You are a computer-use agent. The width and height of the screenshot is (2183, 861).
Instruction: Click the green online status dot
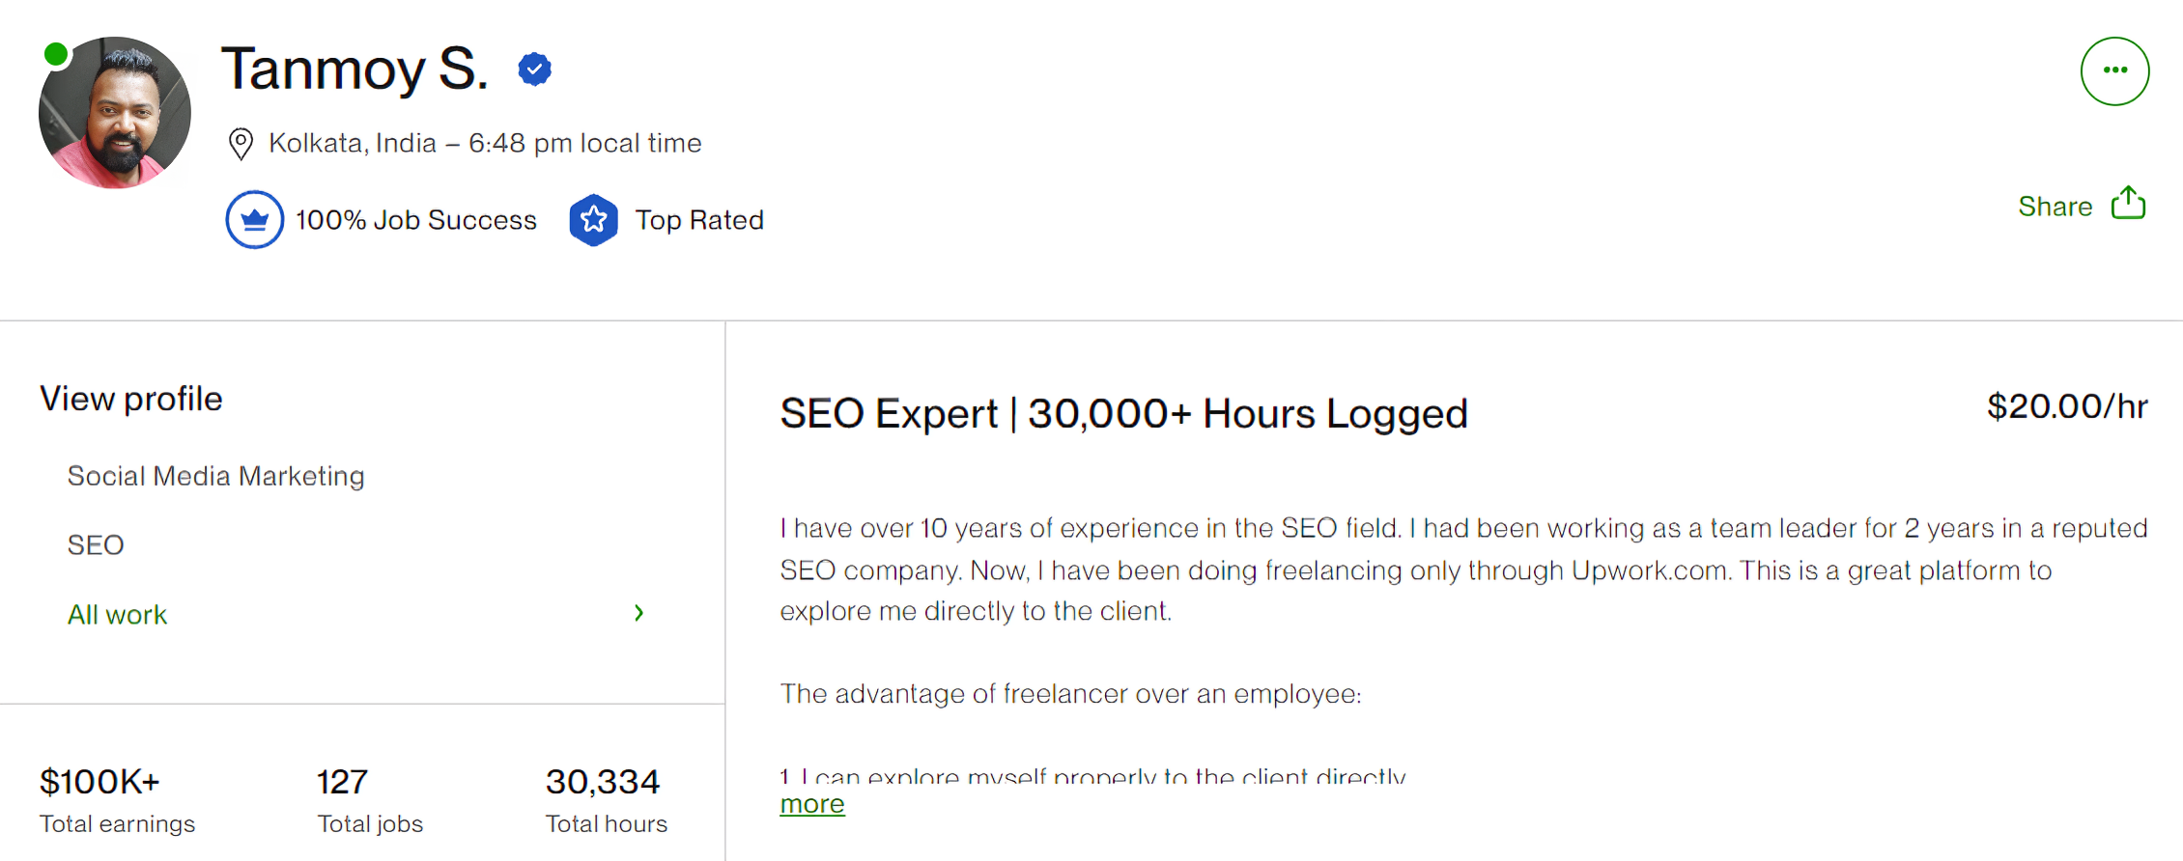click(56, 54)
